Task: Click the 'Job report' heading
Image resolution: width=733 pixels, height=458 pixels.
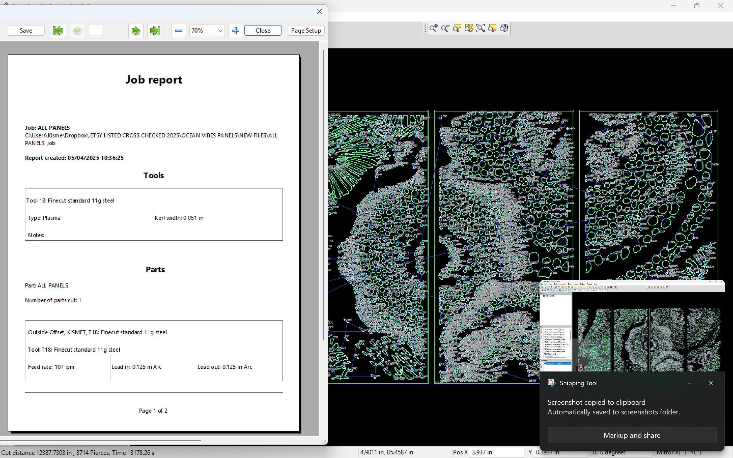Action: pyautogui.click(x=154, y=80)
